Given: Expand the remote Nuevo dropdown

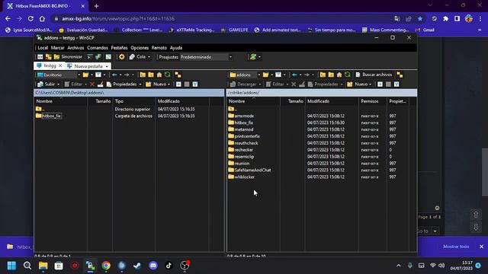Looking at the screenshot, I should tap(370, 84).
